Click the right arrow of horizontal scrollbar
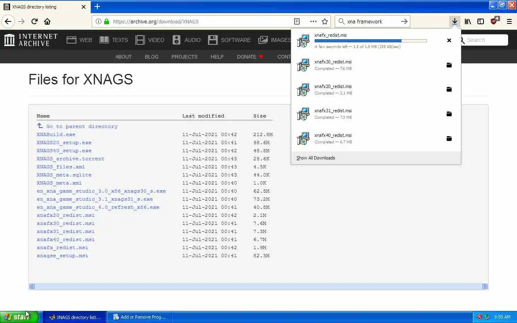 pyautogui.click(x=485, y=286)
